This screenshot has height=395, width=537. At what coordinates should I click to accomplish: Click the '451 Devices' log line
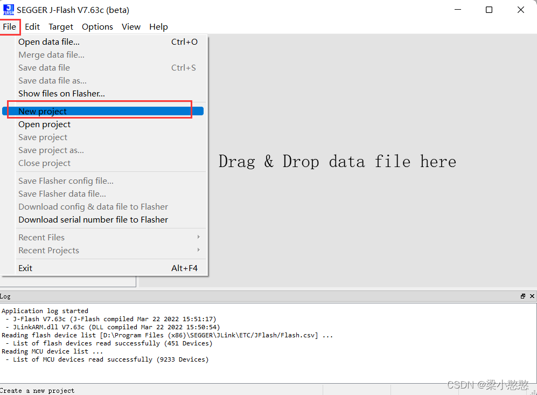(x=109, y=343)
